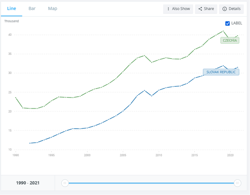This screenshot has width=250, height=195.
Task: Click the Thousand axis unit label
Action: [12, 21]
